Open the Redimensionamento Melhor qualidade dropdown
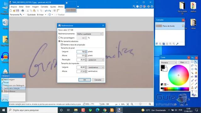Screen dimensions: 201x113 pyautogui.click(x=90, y=34)
